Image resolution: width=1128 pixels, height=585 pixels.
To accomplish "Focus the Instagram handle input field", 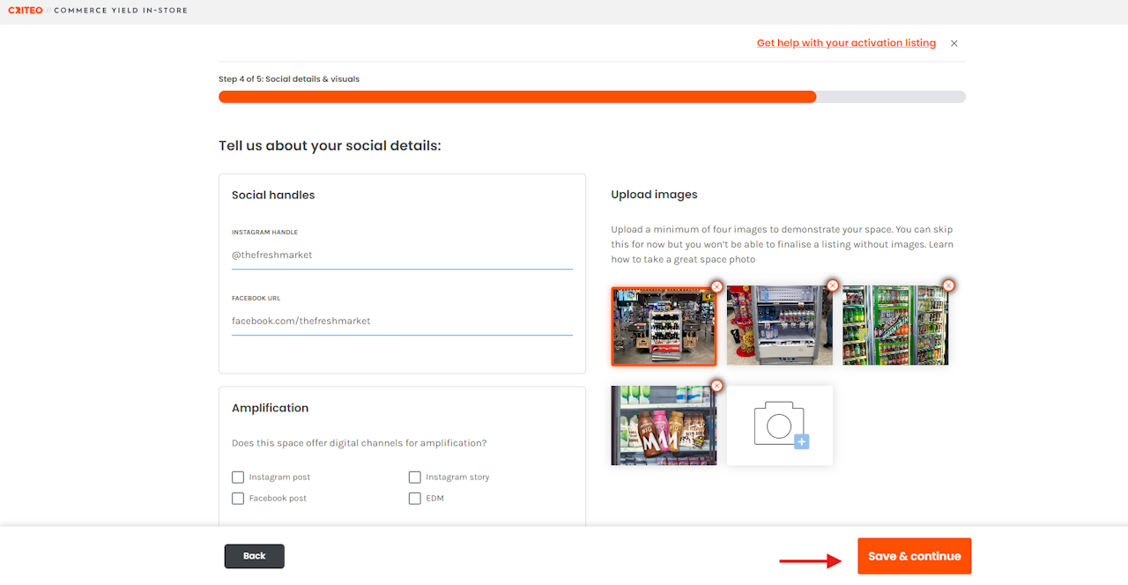I will 402,255.
